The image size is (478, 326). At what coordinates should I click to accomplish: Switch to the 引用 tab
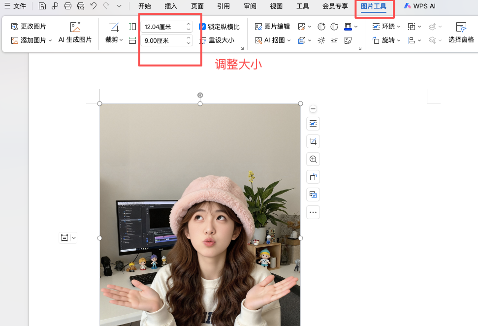(223, 6)
